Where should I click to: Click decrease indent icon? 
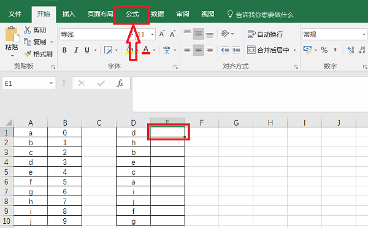[225, 50]
